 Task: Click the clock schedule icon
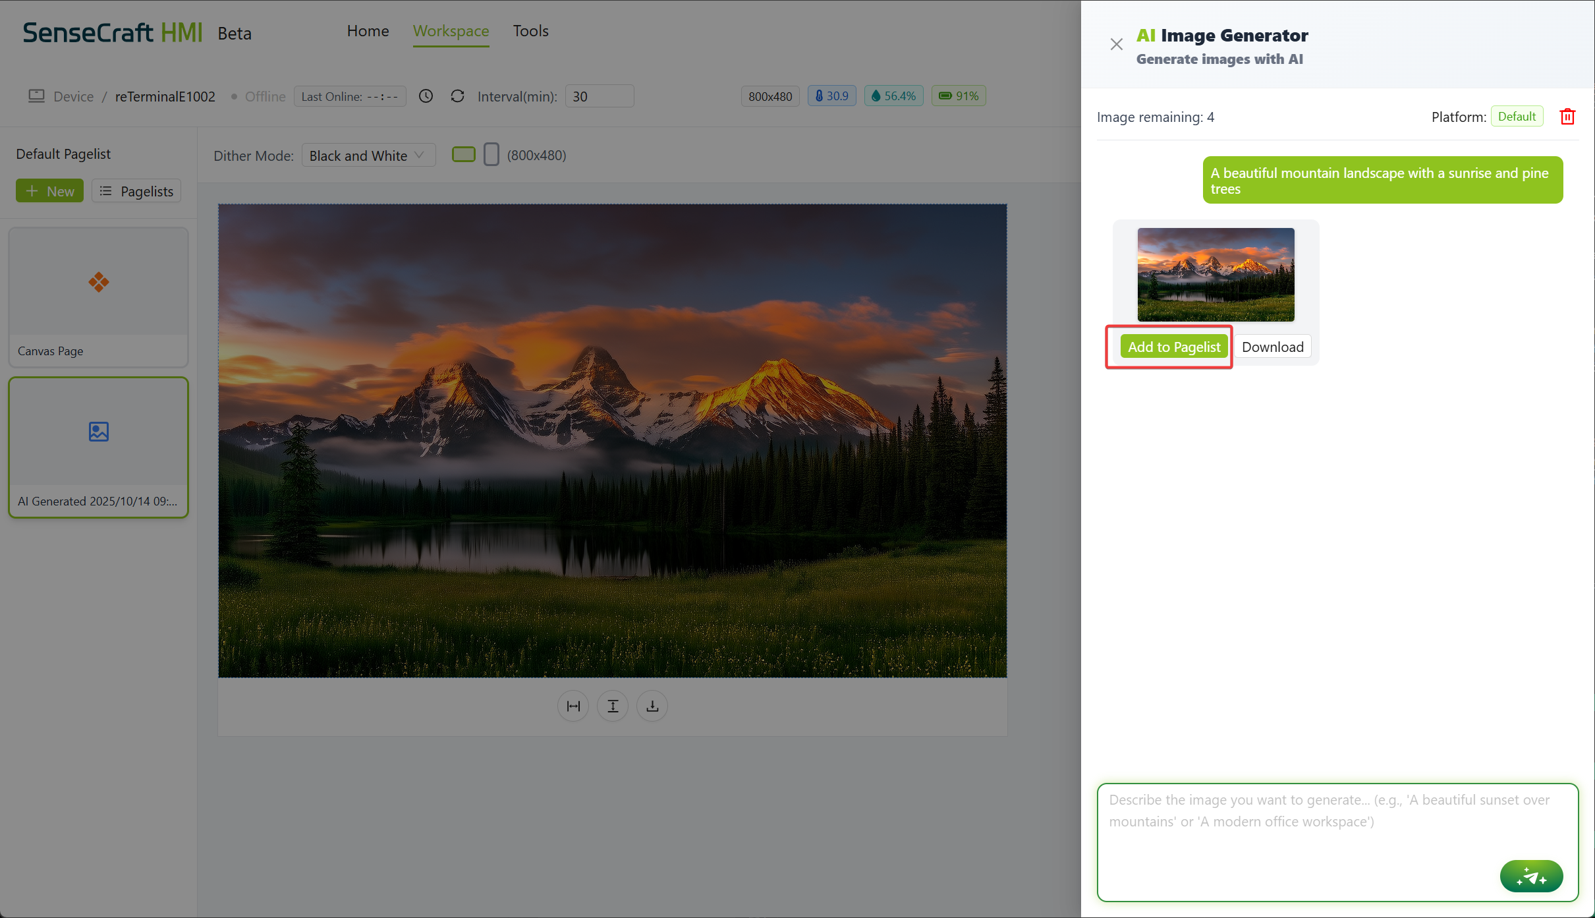click(x=426, y=96)
